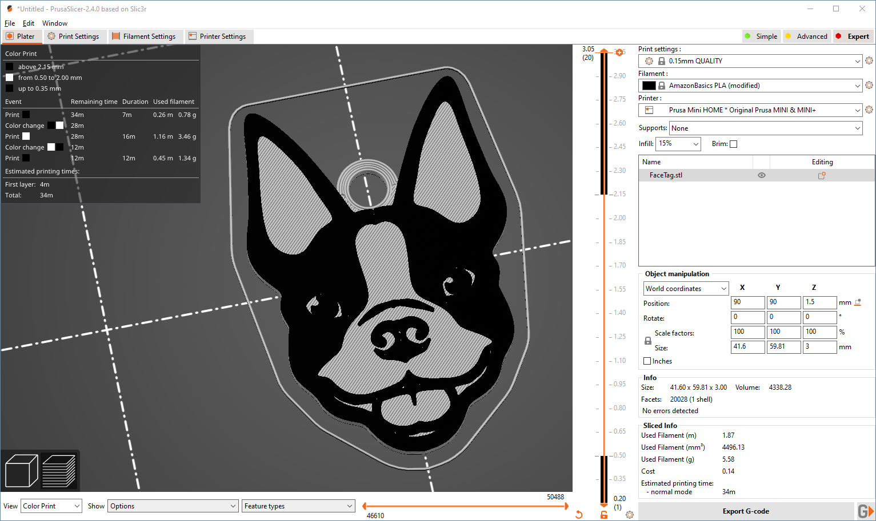The height and width of the screenshot is (521, 876).
Task: Click the printer icon in the Printer preset
Action: pyautogui.click(x=649, y=110)
